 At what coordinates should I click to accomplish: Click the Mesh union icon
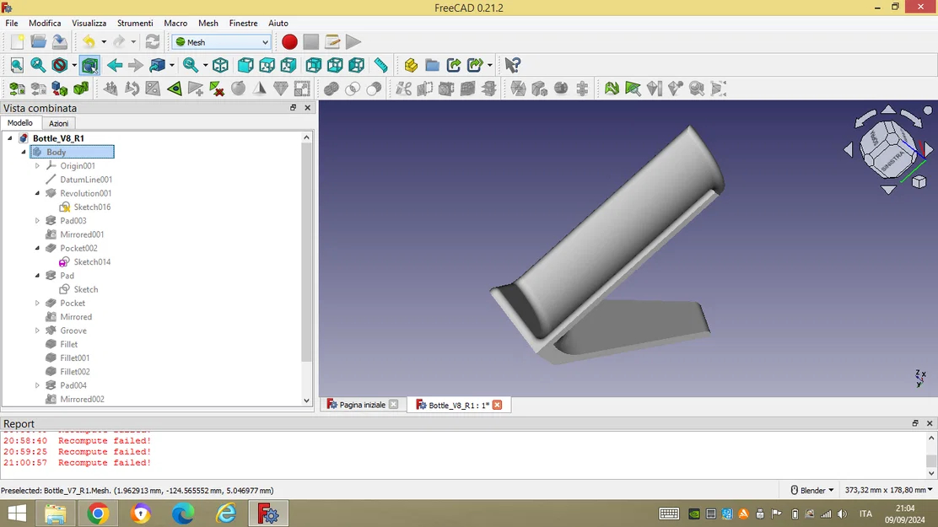[331, 89]
